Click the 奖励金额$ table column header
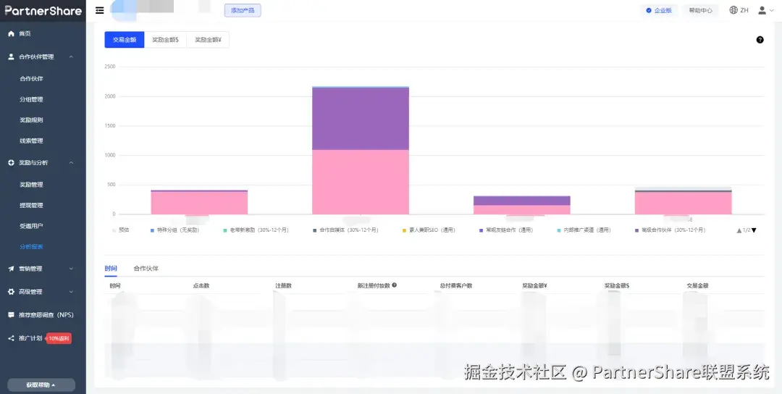782x394 pixels. 617,286
